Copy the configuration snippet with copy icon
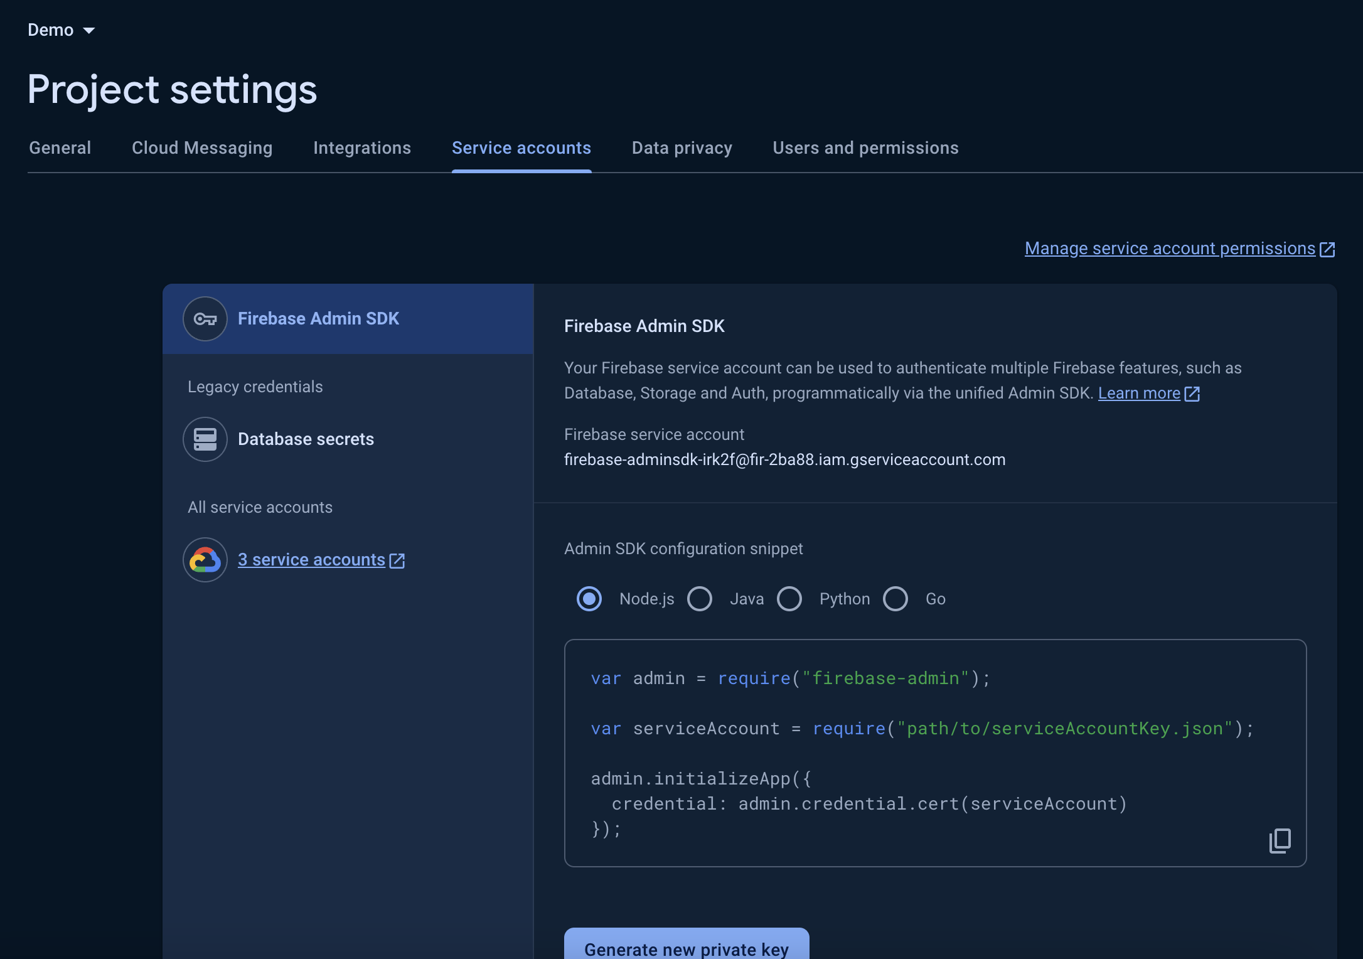1363x959 pixels. click(1280, 840)
